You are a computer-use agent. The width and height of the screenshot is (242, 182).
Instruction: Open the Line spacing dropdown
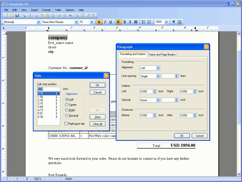[x=158, y=76]
